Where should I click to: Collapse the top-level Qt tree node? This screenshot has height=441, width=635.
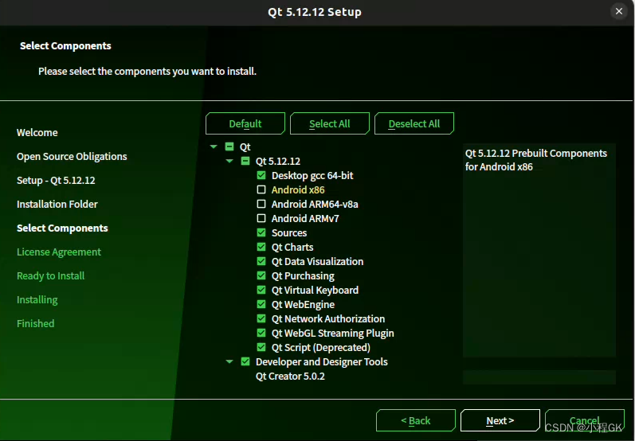click(214, 146)
